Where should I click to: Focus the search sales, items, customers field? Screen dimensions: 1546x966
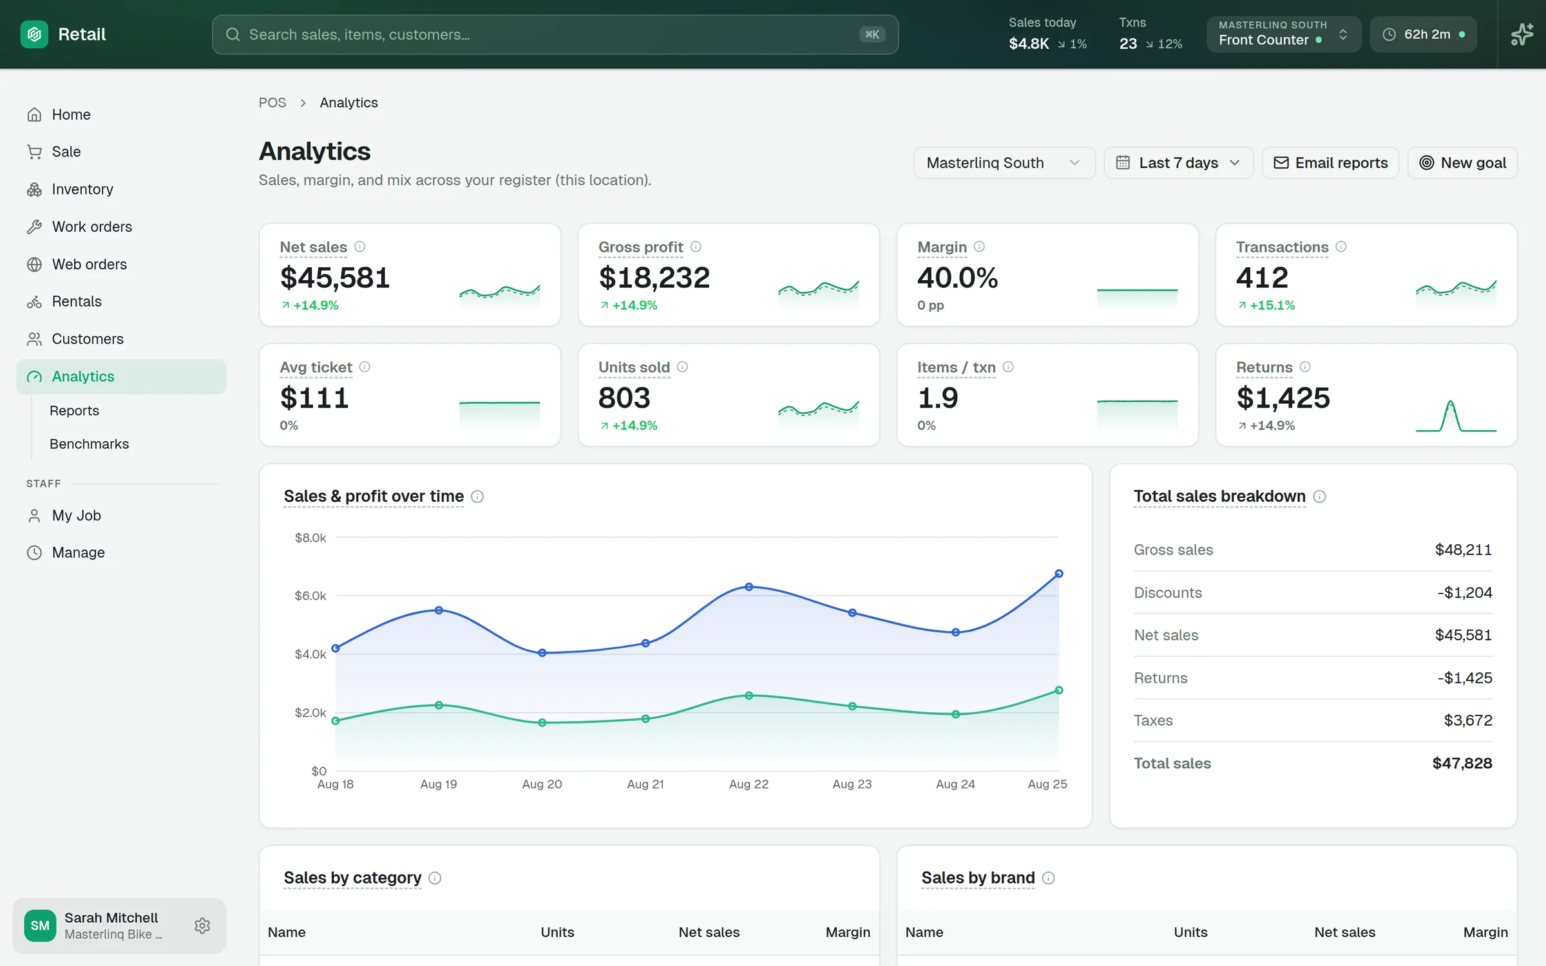tap(555, 35)
